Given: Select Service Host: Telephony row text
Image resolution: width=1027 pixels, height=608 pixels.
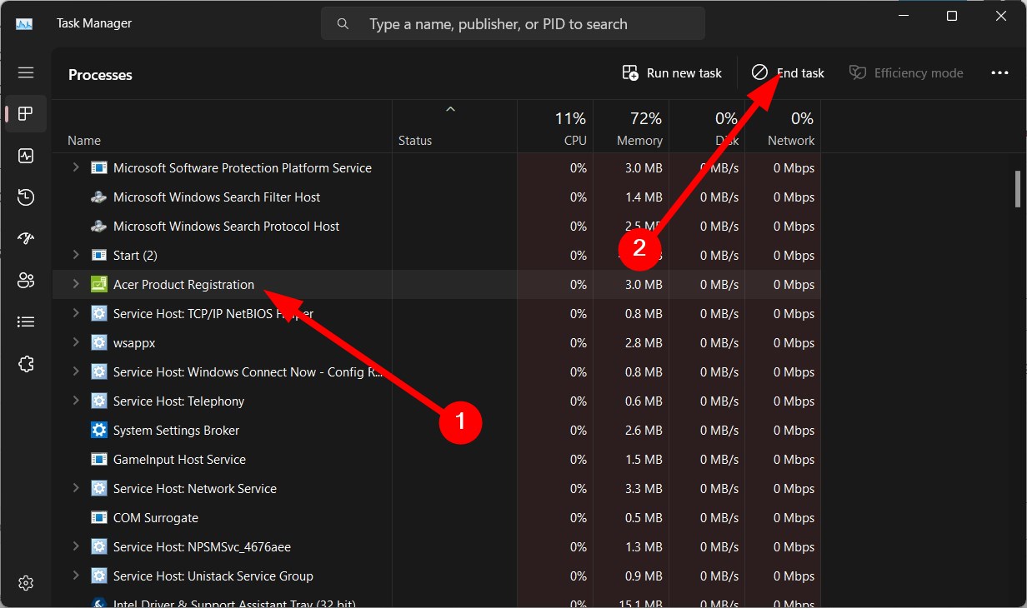Looking at the screenshot, I should (x=178, y=401).
